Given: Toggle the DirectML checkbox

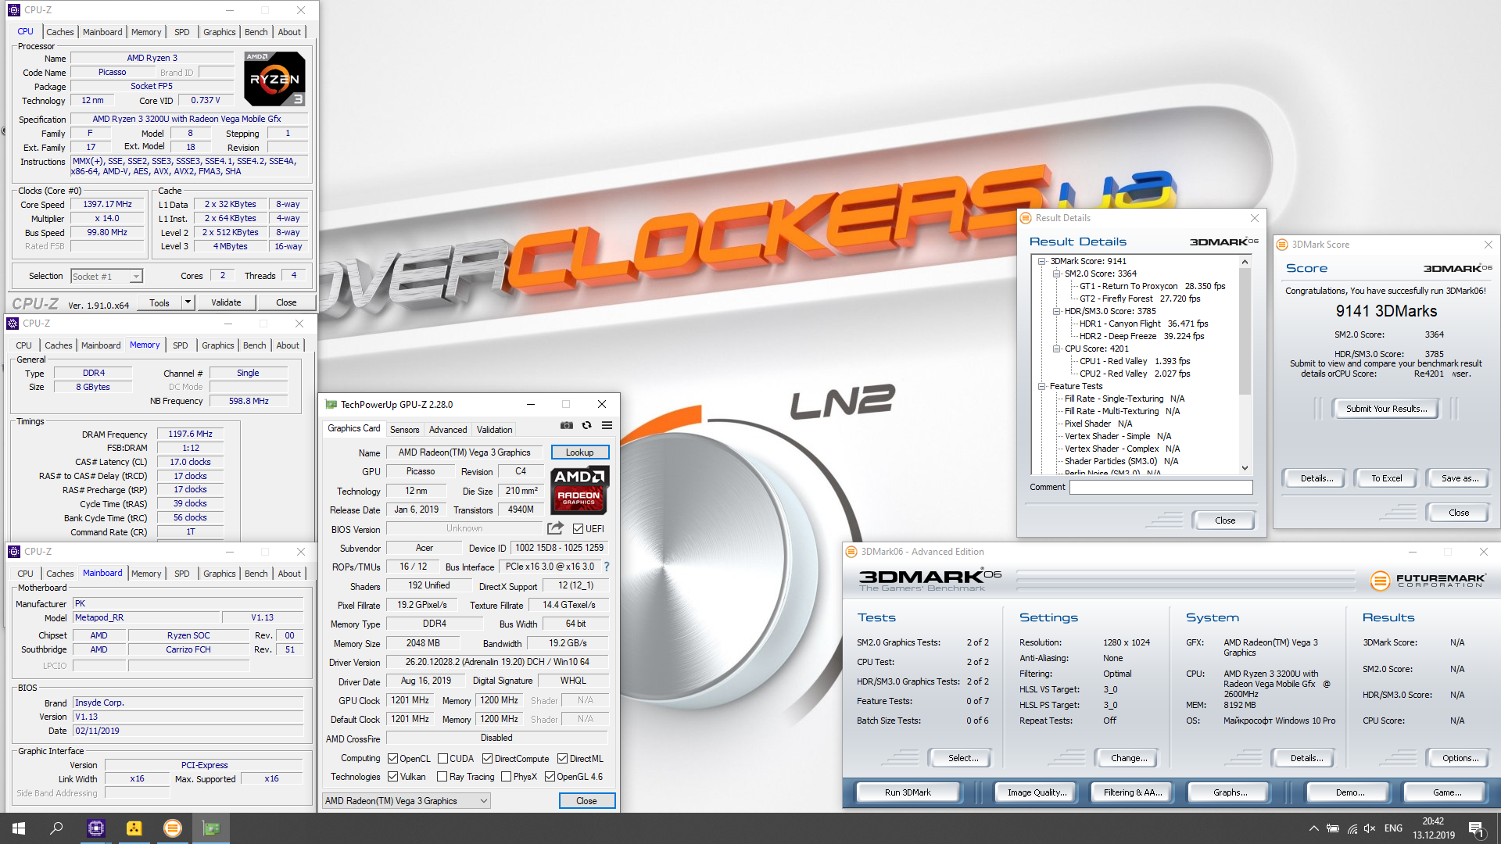Looking at the screenshot, I should coord(562,759).
